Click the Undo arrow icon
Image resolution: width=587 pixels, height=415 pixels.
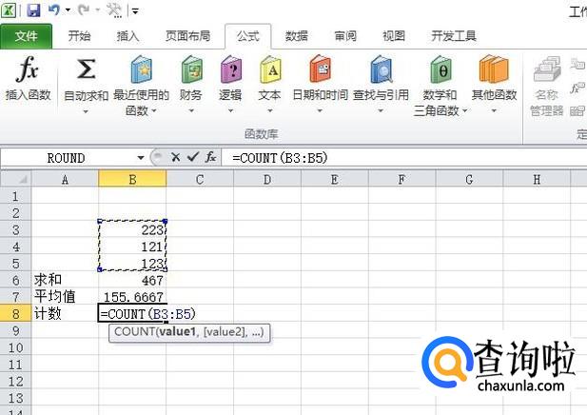pos(54,10)
